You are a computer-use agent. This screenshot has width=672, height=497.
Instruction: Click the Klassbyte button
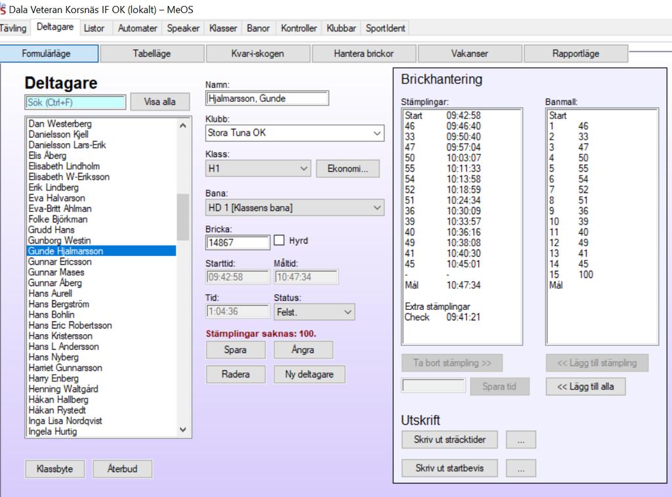click(x=55, y=469)
